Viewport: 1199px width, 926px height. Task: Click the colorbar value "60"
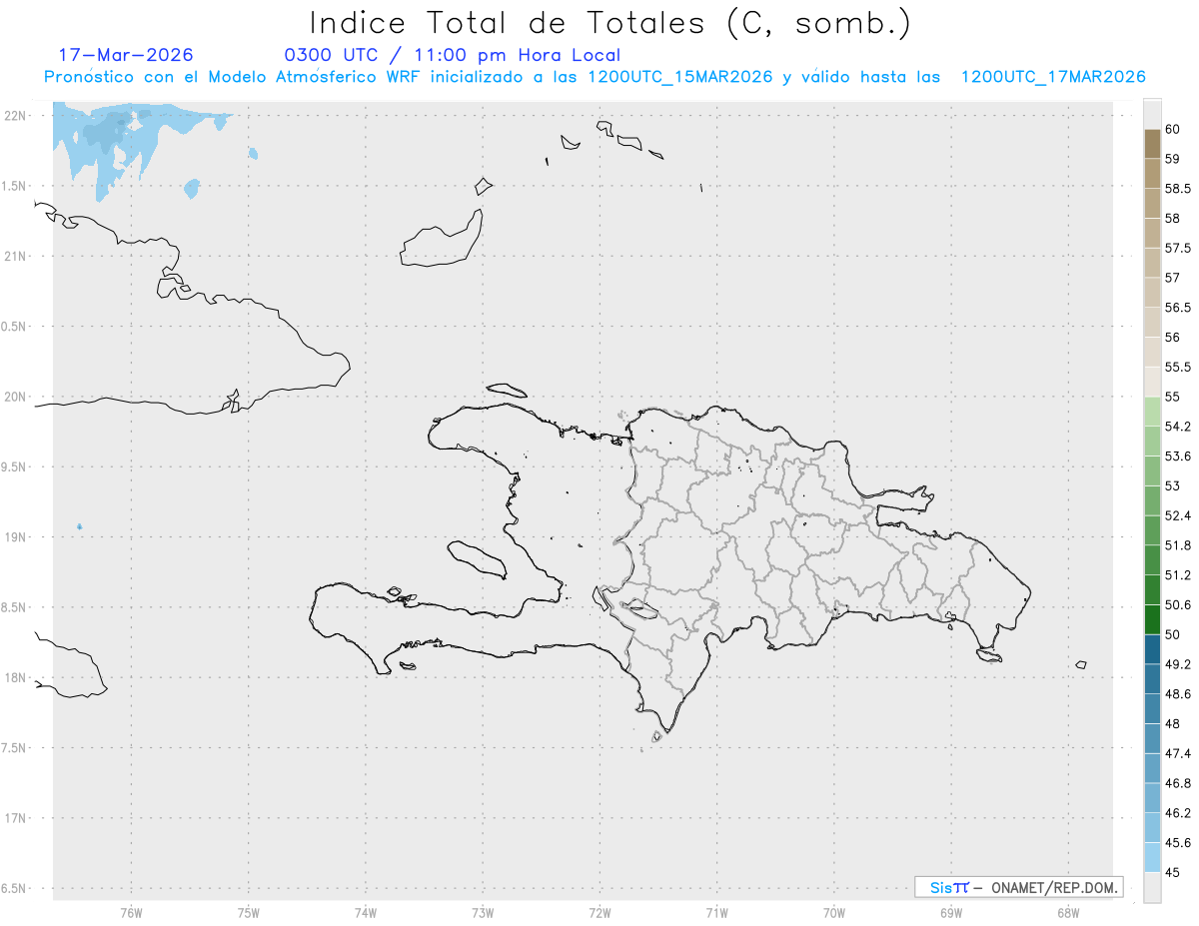click(1172, 129)
